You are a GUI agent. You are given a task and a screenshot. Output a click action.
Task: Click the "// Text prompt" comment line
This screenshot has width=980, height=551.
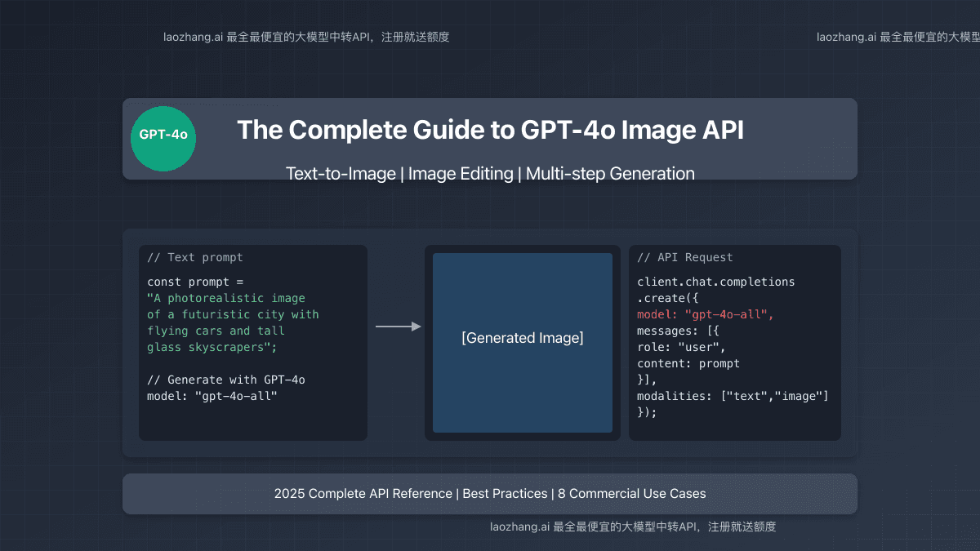[x=195, y=257]
